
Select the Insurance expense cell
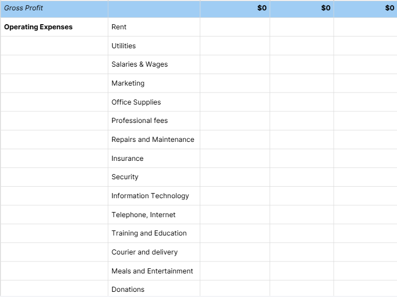[154, 158]
